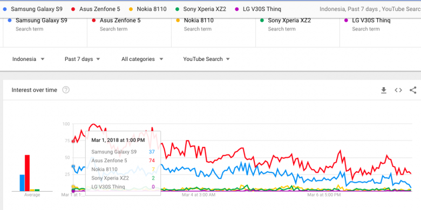
Task: Open the Indonesia region dropdown
Action: pos(28,59)
